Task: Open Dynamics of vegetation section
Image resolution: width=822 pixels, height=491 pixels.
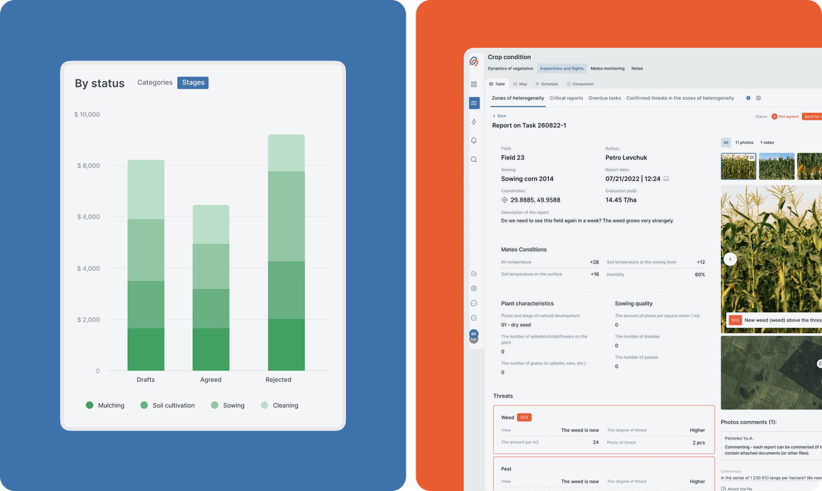Action: point(510,69)
